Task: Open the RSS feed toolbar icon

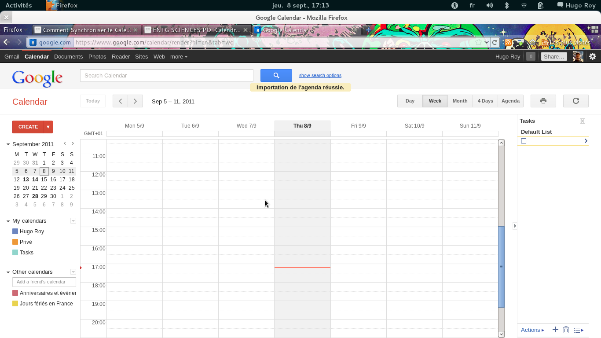Action: point(508,42)
